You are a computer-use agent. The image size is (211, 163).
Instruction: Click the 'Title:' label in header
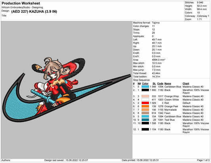[4, 16]
